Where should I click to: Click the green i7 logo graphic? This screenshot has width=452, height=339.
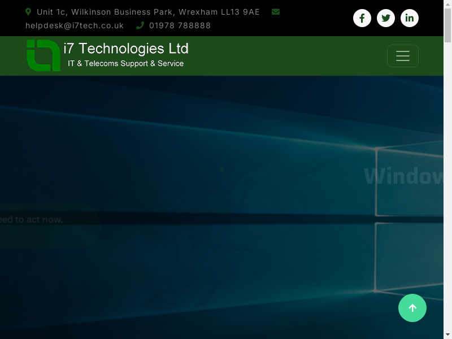click(43, 55)
